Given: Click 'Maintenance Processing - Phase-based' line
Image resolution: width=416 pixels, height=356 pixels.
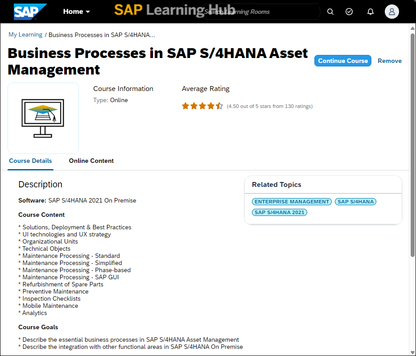Looking at the screenshot, I should [x=74, y=270].
